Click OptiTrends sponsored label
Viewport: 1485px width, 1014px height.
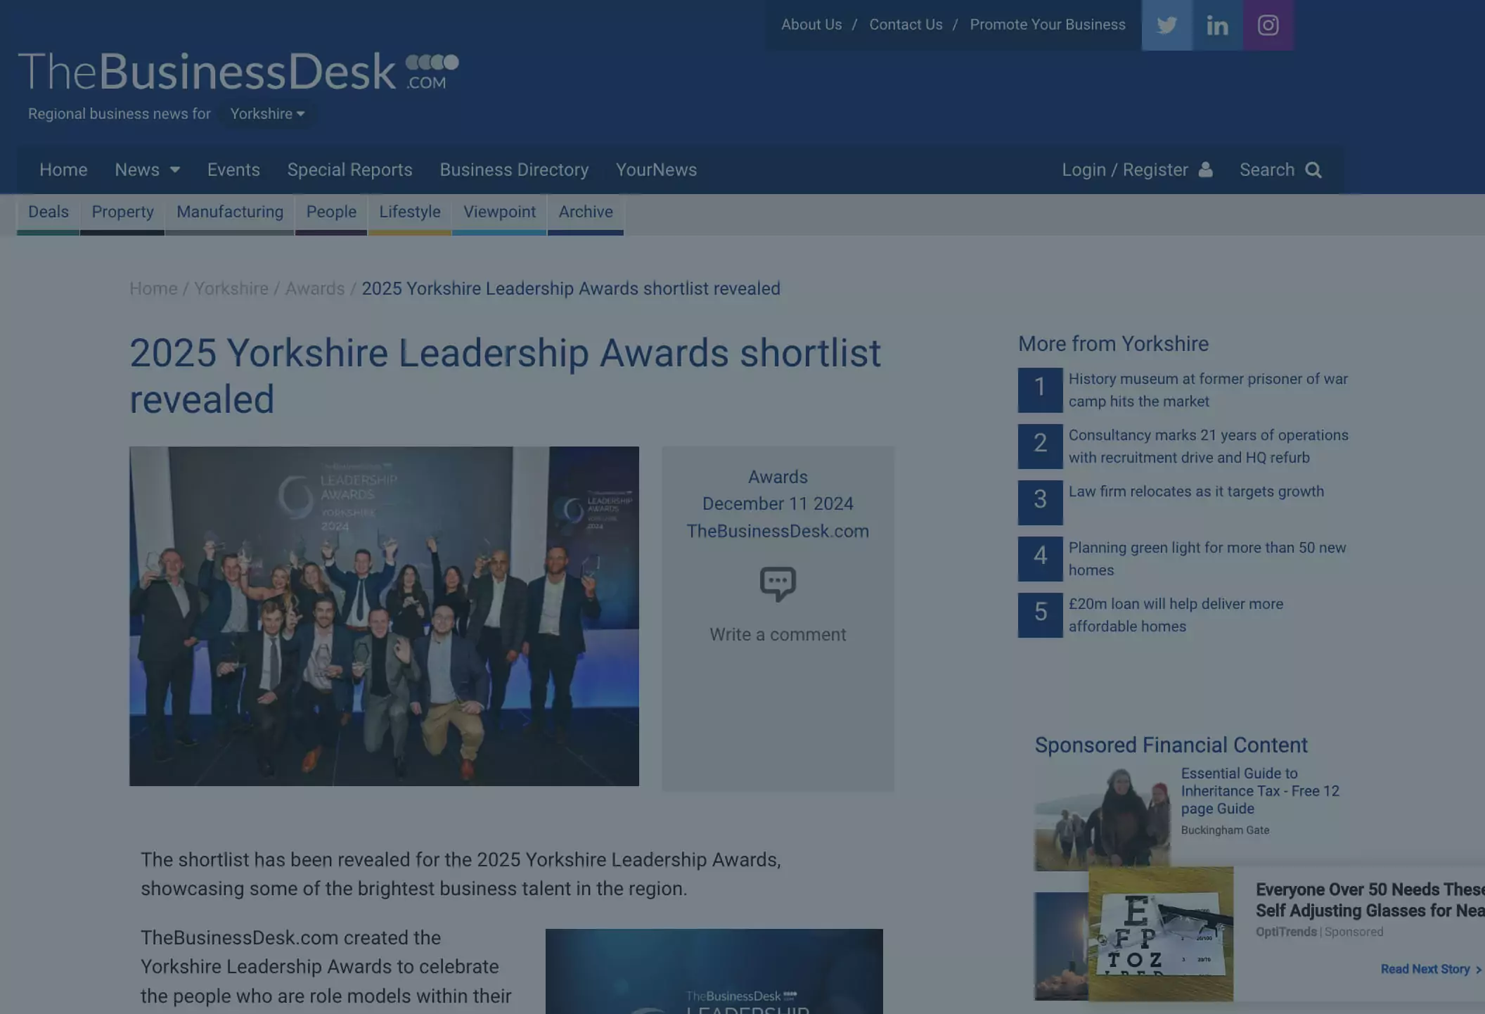[1286, 932]
